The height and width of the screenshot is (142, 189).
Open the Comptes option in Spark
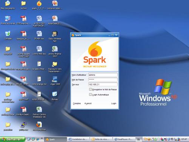77,103
